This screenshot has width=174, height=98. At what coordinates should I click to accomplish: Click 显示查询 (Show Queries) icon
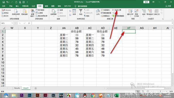40,10
